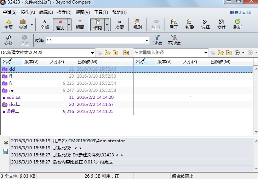
Task: Open the filter pattern dropdown arrow
Action: point(147,41)
